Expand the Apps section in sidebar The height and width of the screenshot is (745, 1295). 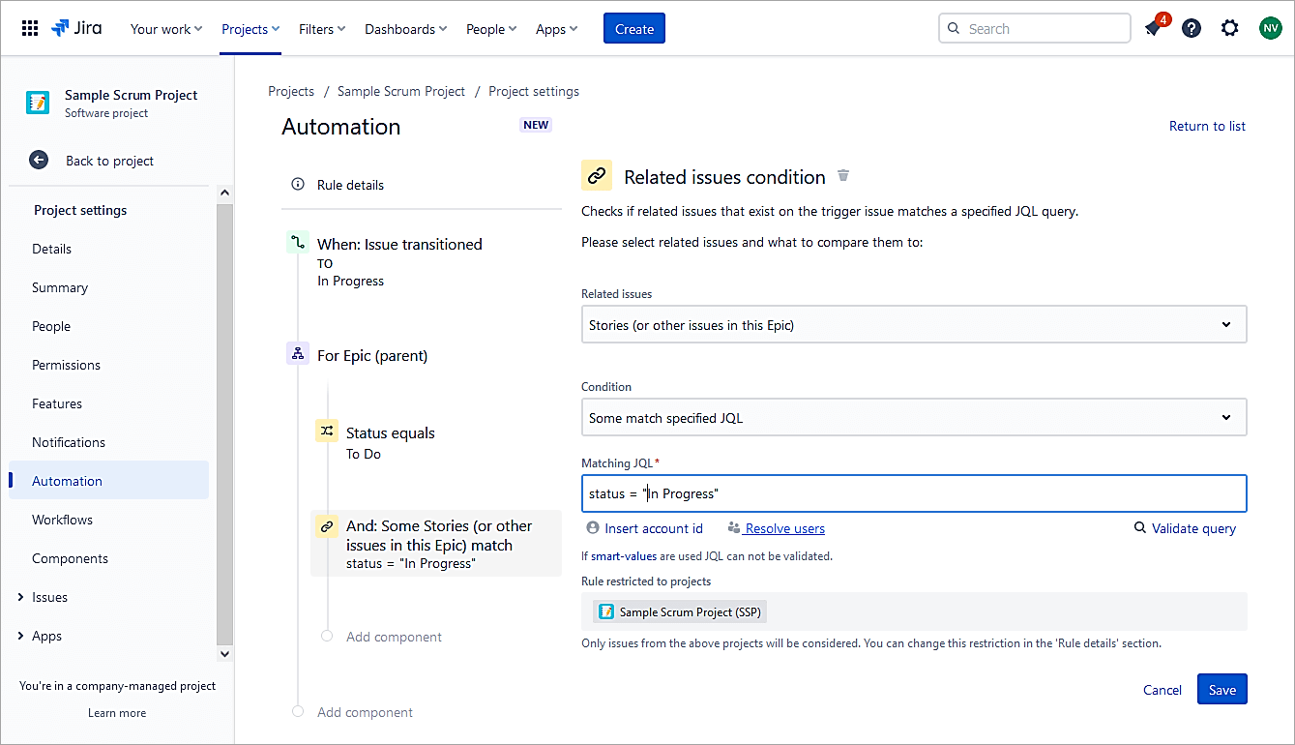point(21,636)
